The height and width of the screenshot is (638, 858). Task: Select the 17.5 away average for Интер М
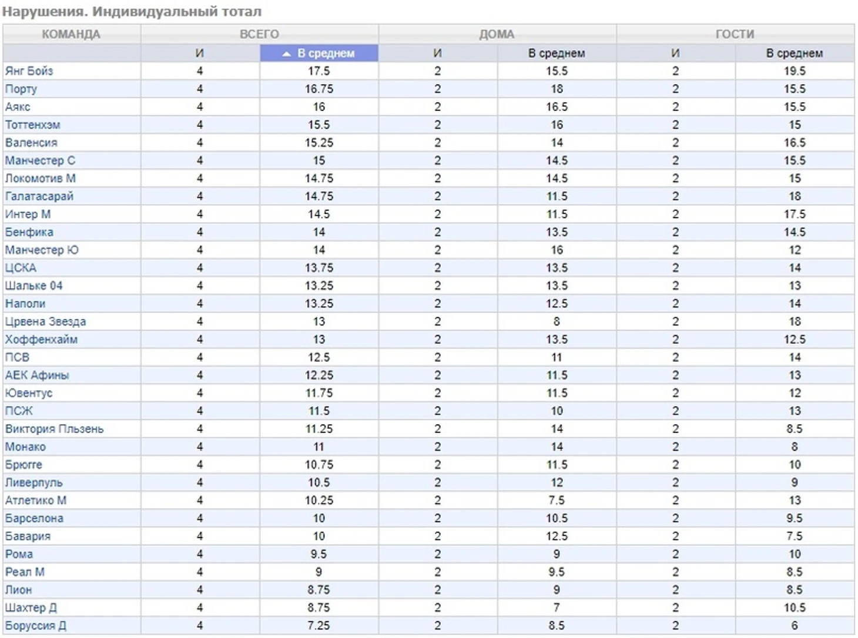[x=795, y=214]
